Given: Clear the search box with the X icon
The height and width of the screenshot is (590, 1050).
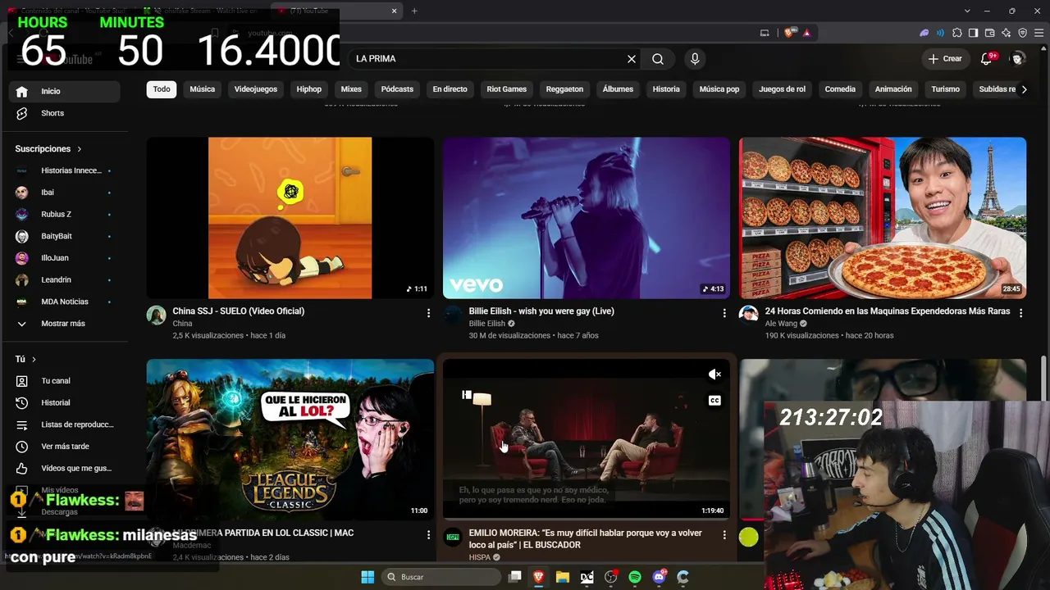Looking at the screenshot, I should (x=632, y=59).
